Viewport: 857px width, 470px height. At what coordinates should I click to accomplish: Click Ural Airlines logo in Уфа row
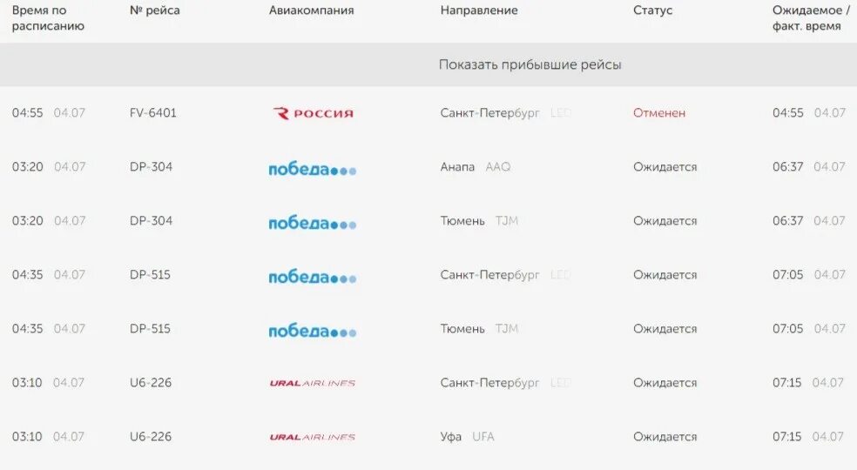point(312,437)
